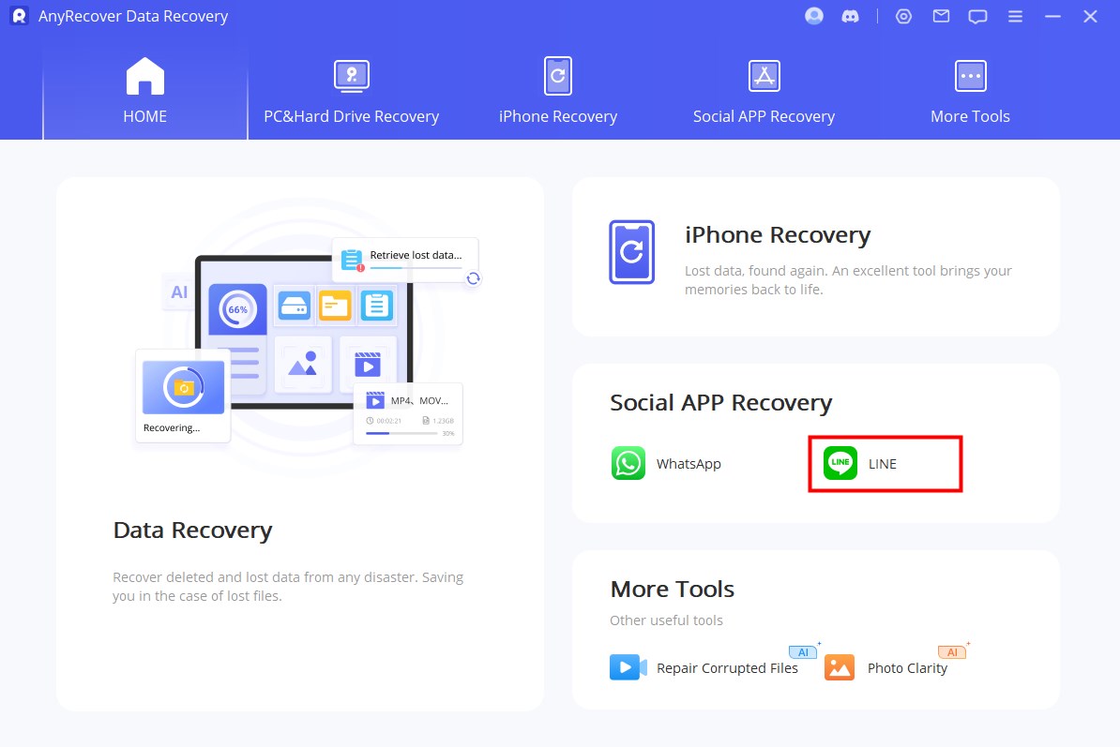Image resolution: width=1120 pixels, height=747 pixels.
Task: Open the settings target icon in title bar
Action: tap(903, 16)
